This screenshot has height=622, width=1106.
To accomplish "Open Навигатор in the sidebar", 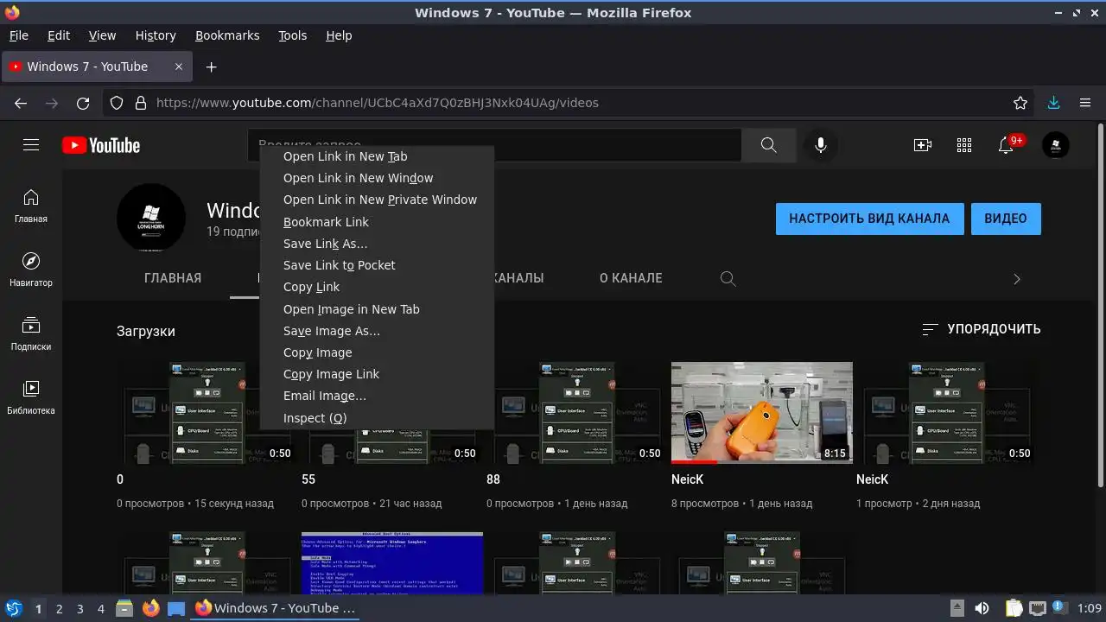I will pos(31,270).
